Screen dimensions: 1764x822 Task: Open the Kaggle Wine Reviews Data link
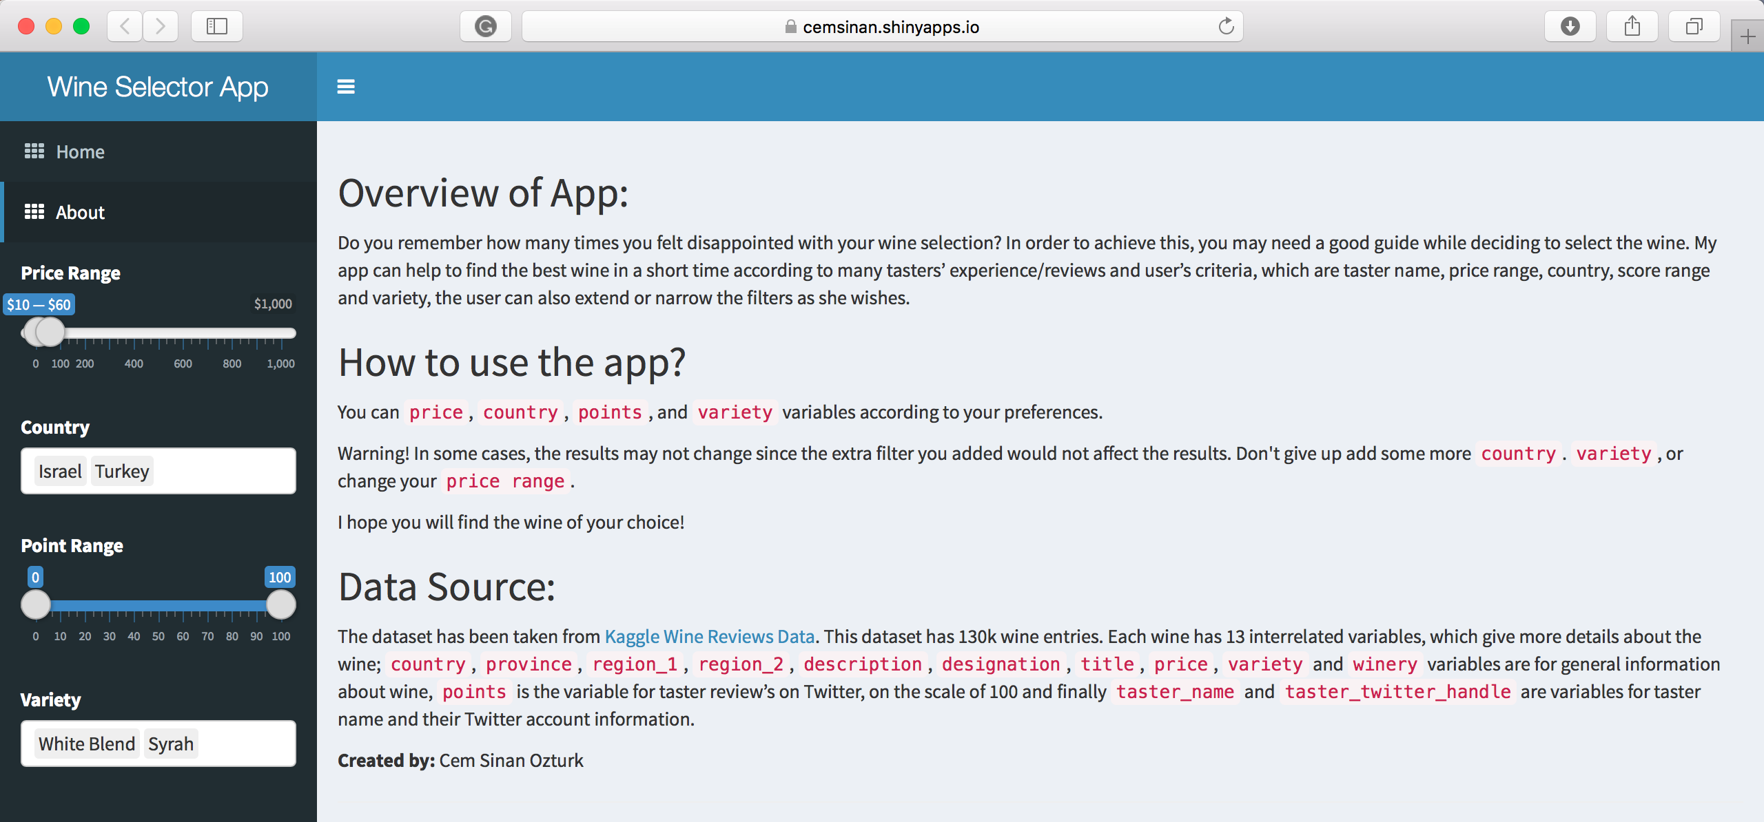710,636
